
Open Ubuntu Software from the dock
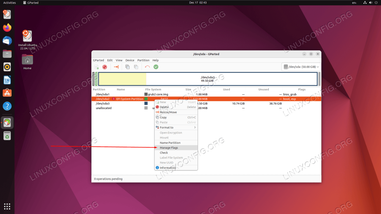(x=7, y=93)
